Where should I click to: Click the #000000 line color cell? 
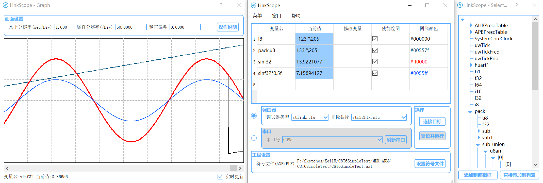coord(429,39)
